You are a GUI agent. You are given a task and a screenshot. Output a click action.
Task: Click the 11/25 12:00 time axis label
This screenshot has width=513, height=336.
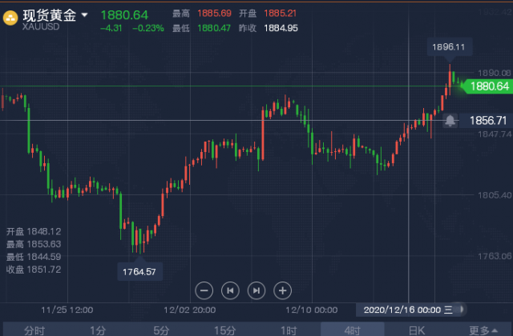tap(67, 310)
